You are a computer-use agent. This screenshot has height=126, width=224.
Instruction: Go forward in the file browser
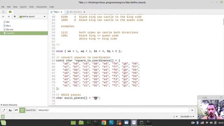click(x=9, y=16)
